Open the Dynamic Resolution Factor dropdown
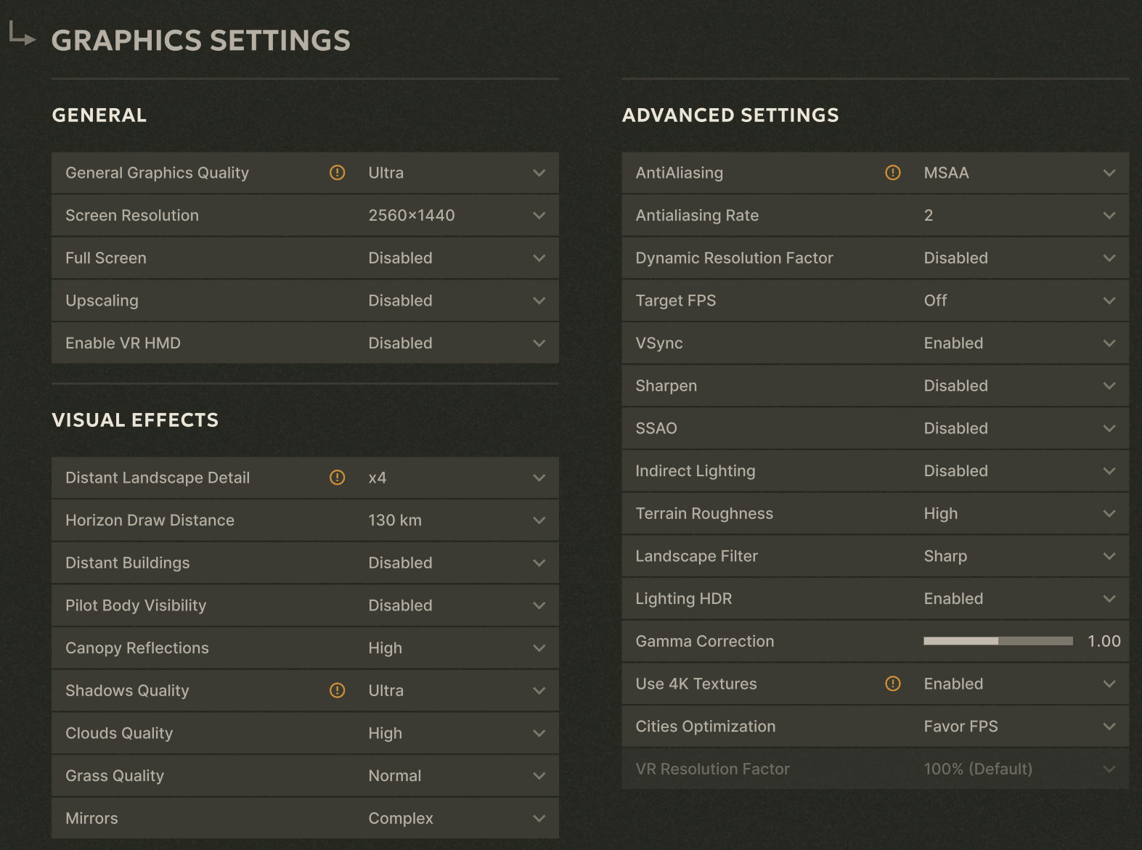The image size is (1142, 850). 1020,258
